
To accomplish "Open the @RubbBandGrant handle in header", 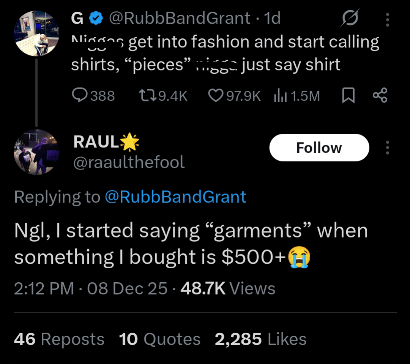I will tap(180, 18).
